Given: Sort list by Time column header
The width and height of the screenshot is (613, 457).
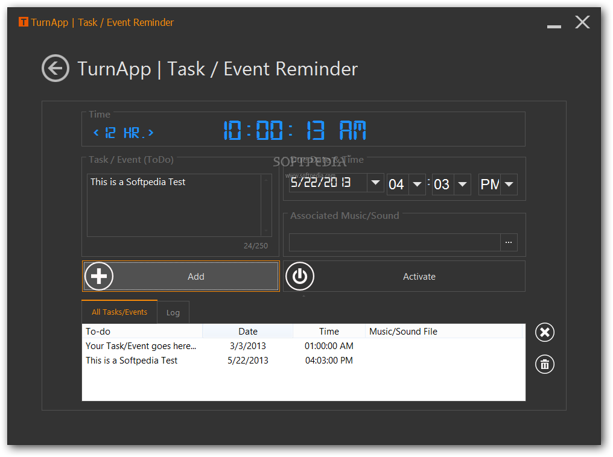Looking at the screenshot, I should click(329, 331).
